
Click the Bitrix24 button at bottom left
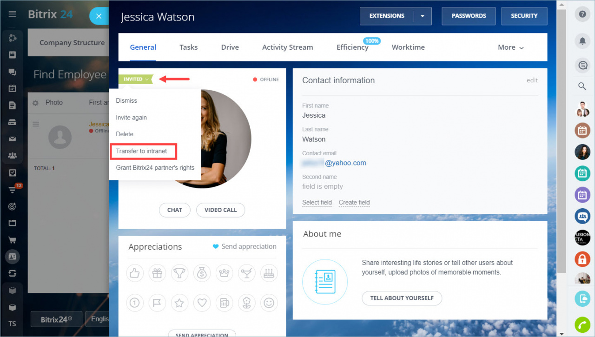click(x=56, y=319)
